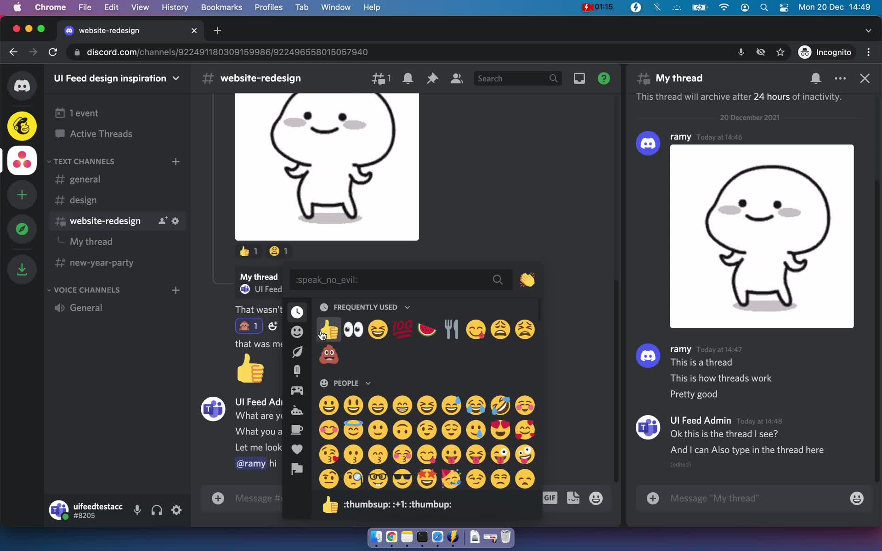882x551 pixels.
Task: Create a new text channel plus
Action: pyautogui.click(x=175, y=162)
